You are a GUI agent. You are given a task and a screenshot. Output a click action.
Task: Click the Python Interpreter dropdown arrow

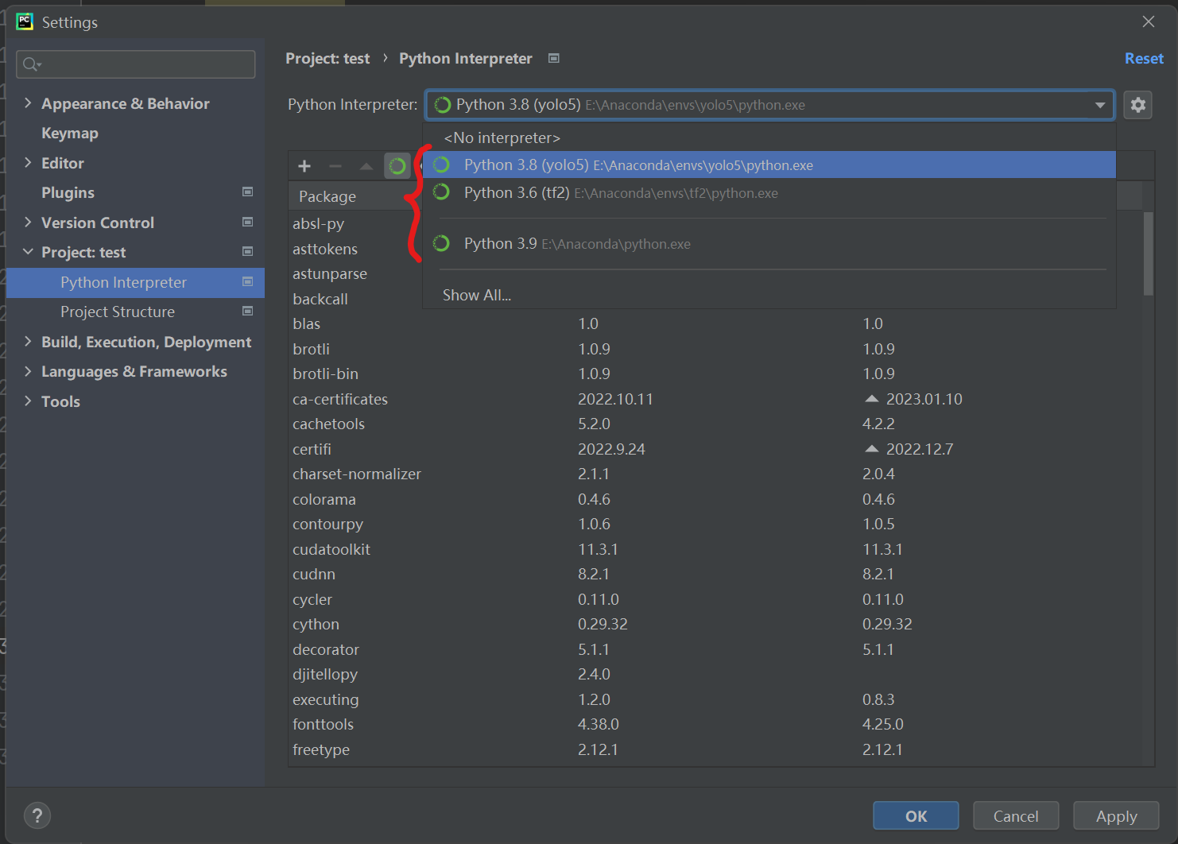[1100, 105]
